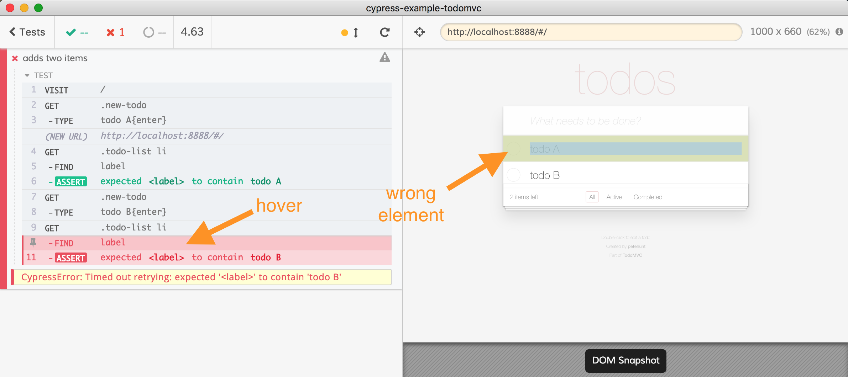Collapse the 'adds two items' test

pos(55,58)
